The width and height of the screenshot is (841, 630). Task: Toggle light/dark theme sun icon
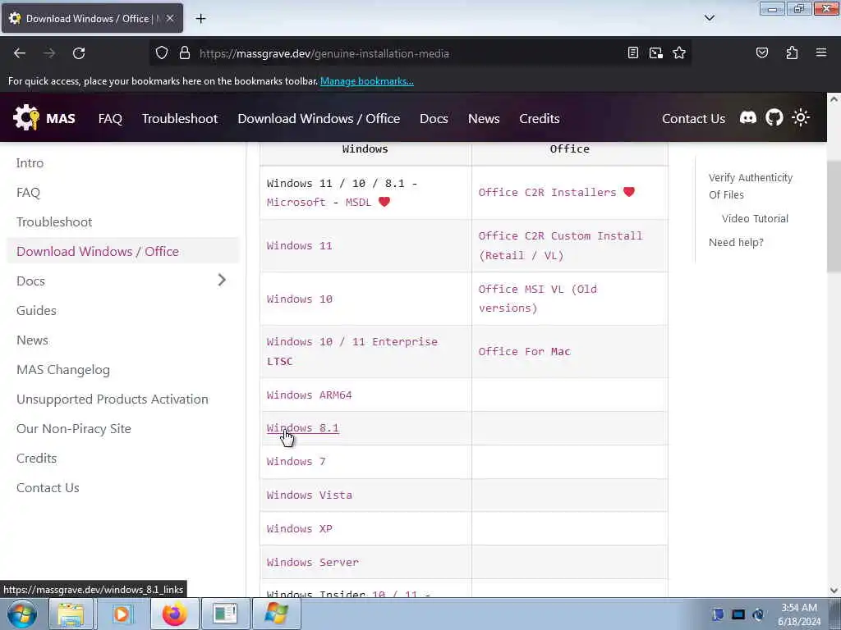(800, 117)
